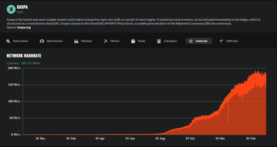Click the first 01 Dec date label
277x147 pixels.
(41, 139)
